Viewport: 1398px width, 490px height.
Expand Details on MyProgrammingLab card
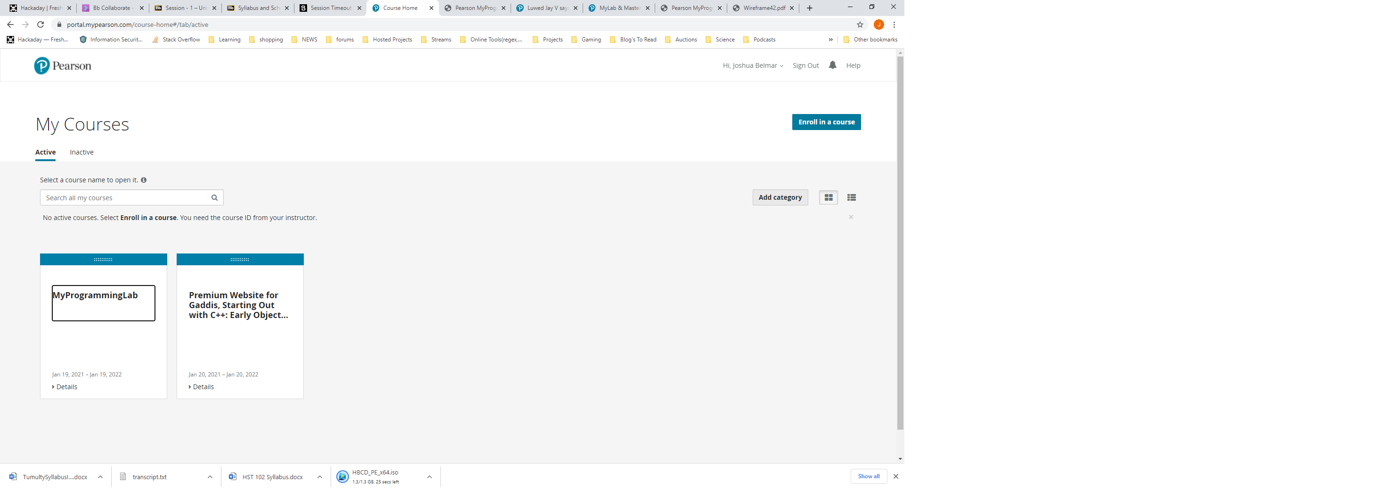pos(65,387)
